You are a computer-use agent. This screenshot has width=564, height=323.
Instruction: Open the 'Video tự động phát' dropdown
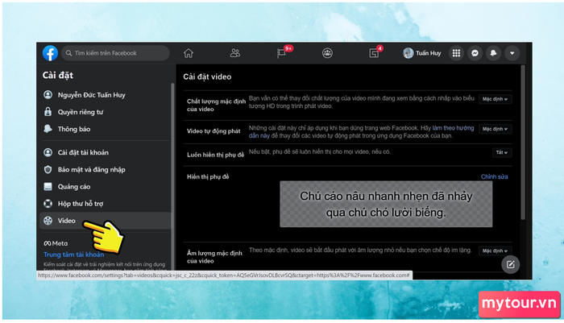[x=496, y=129]
